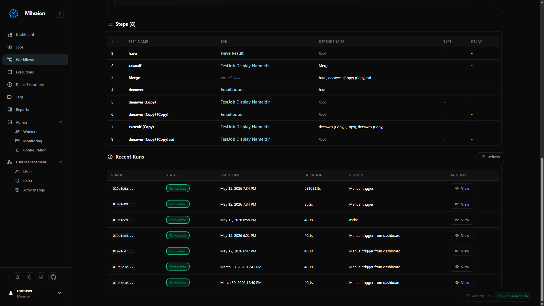View run started March 30 12:40 PM
Viewport: 544px width, 306px height.
coord(462,282)
